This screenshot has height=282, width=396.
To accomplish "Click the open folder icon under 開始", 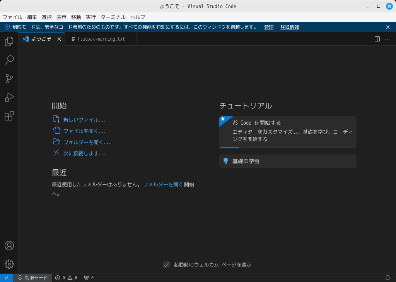I will pyautogui.click(x=56, y=141).
